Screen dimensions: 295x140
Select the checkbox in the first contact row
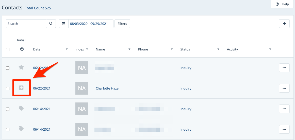point(8,68)
